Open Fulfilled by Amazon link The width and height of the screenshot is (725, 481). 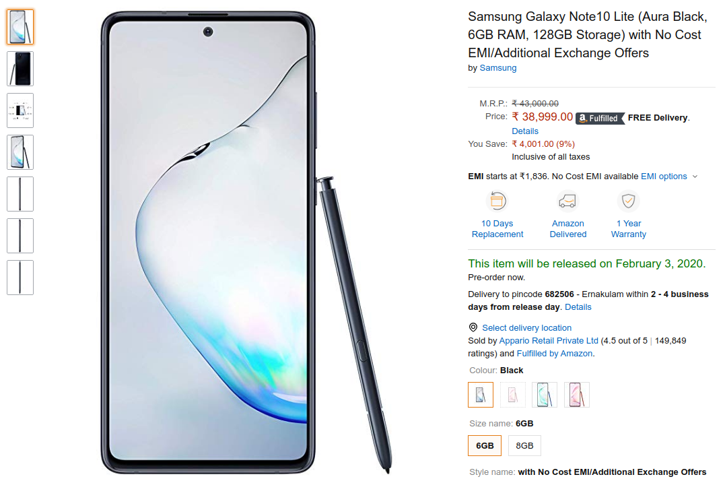555,354
